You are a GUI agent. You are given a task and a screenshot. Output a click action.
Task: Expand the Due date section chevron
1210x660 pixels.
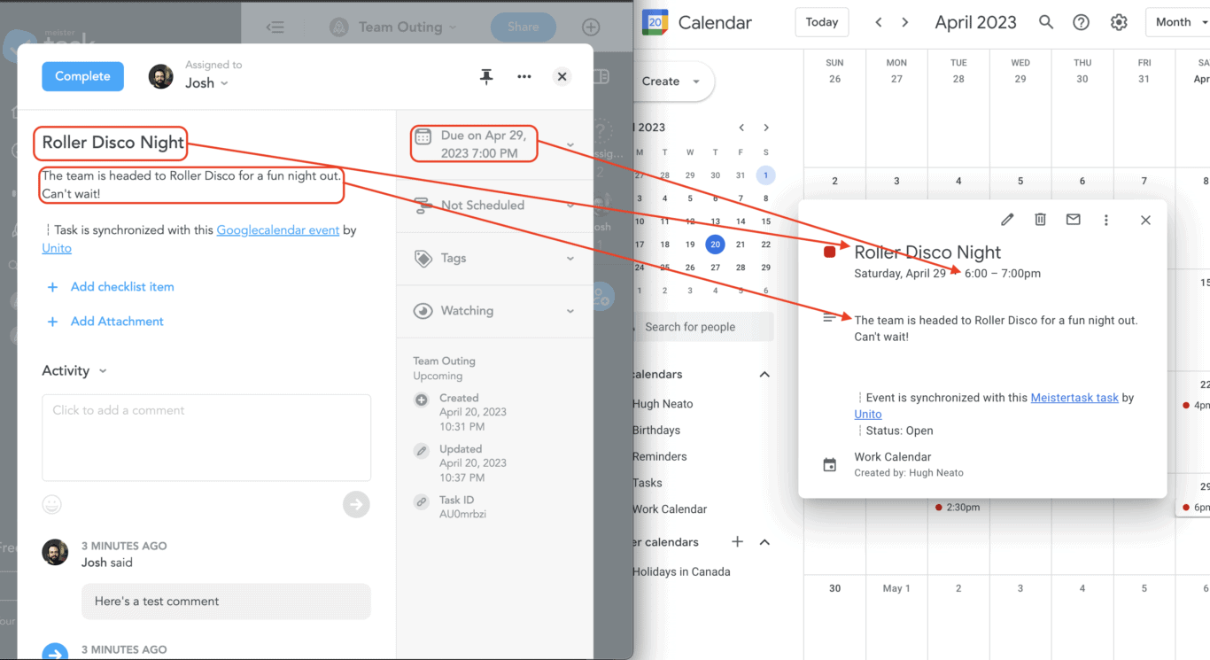point(570,144)
